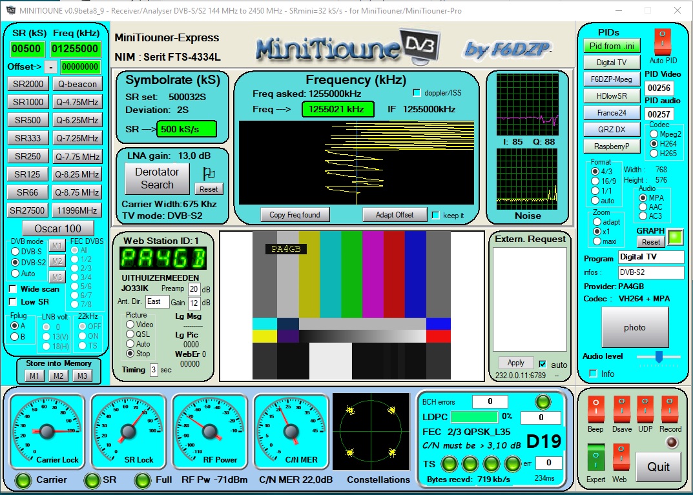Click the PID Video input field
This screenshot has height=495, width=693.
click(x=659, y=88)
